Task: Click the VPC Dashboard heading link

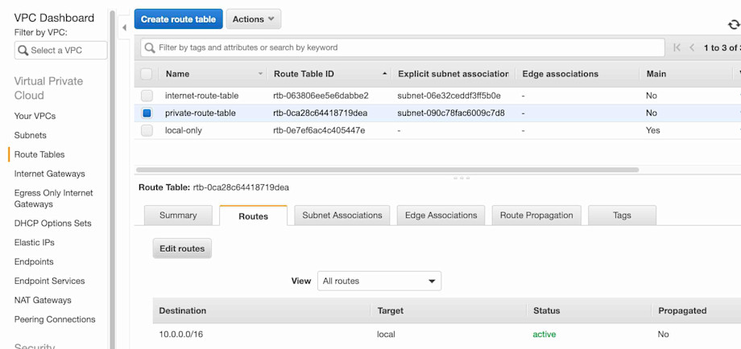Action: click(54, 18)
